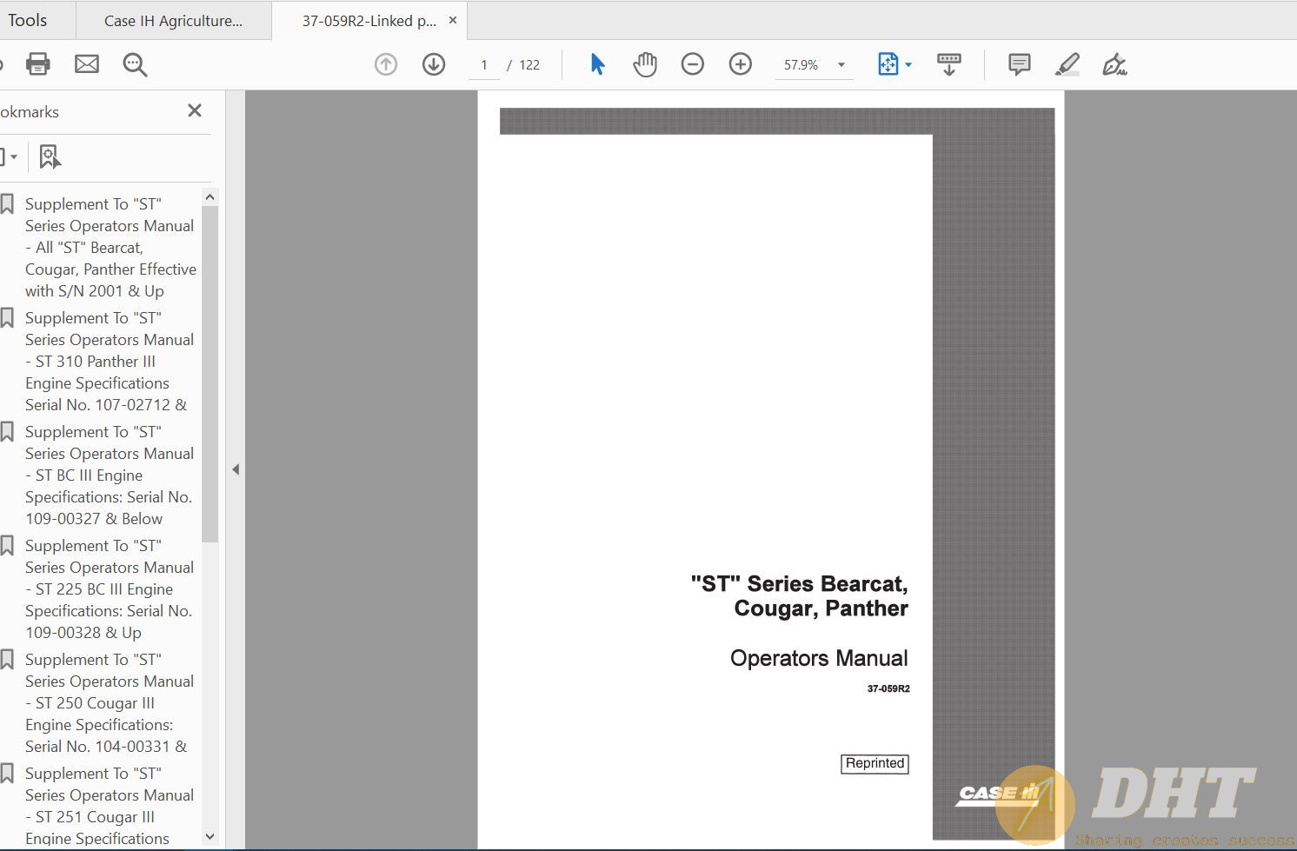Zoom in with the plus icon
The image size is (1297, 851).
pyautogui.click(x=741, y=64)
